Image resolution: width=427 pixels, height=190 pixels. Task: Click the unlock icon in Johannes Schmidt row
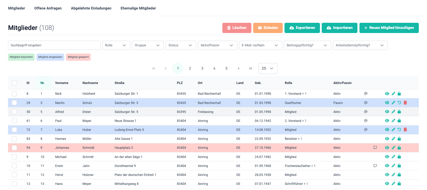(399, 148)
